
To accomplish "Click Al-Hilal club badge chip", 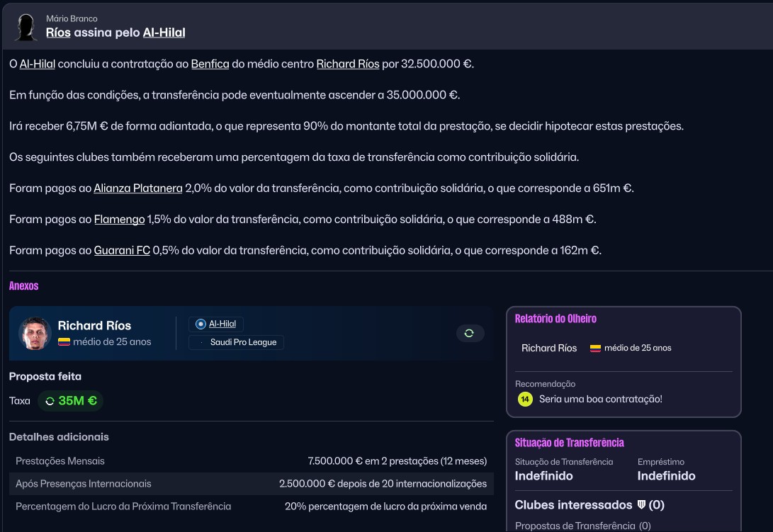I will tap(216, 324).
